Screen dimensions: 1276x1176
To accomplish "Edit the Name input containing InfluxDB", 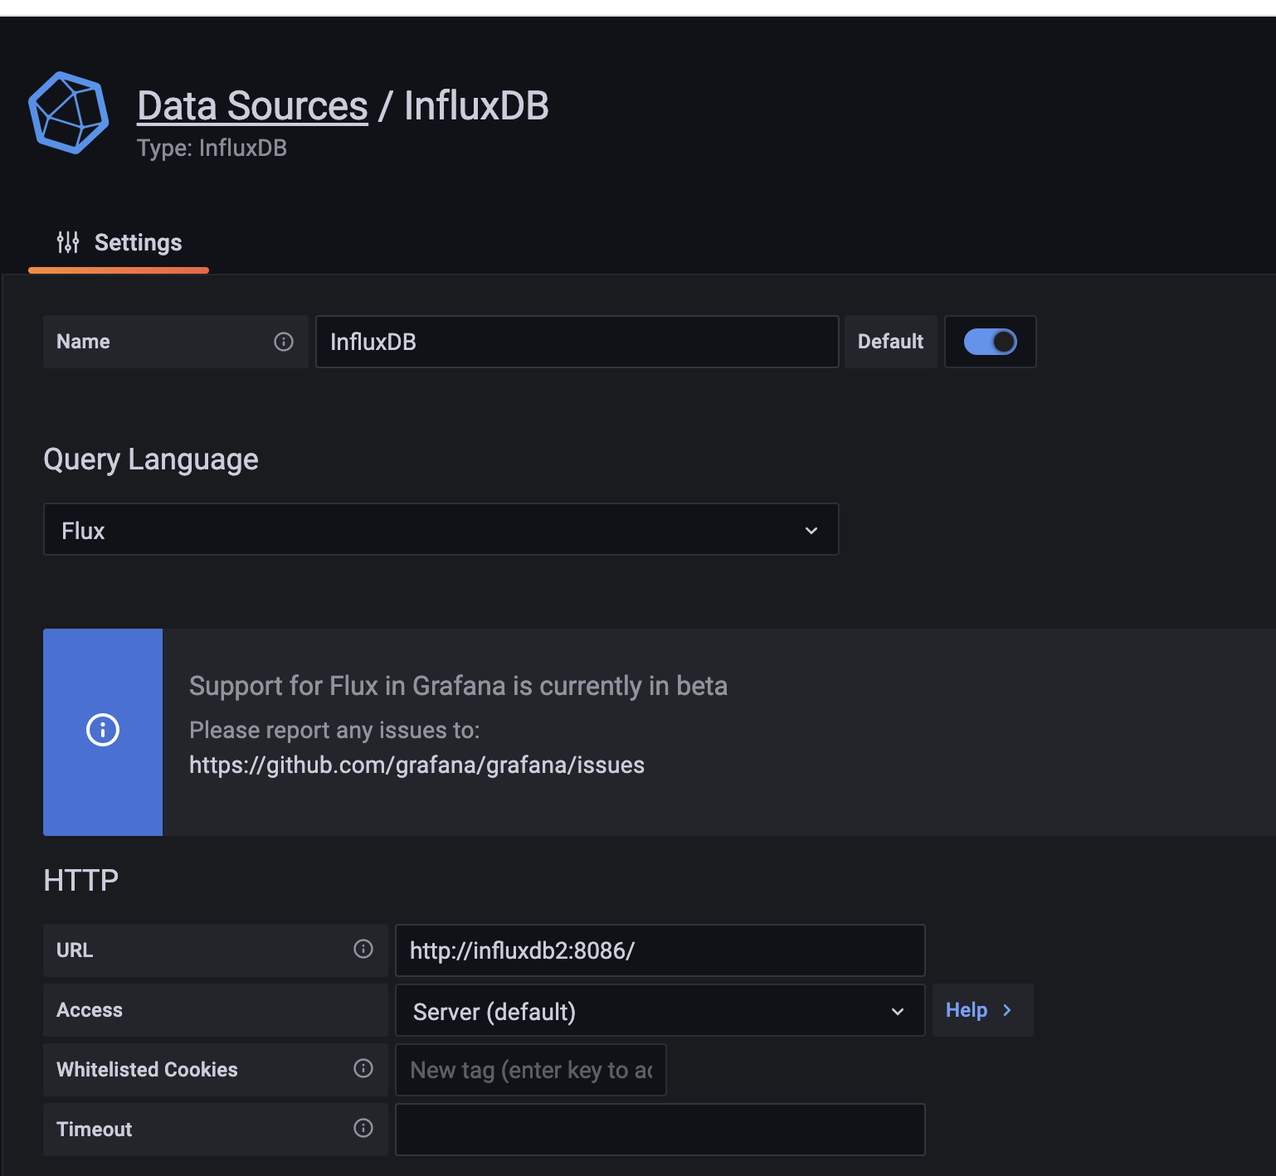I will pos(577,342).
